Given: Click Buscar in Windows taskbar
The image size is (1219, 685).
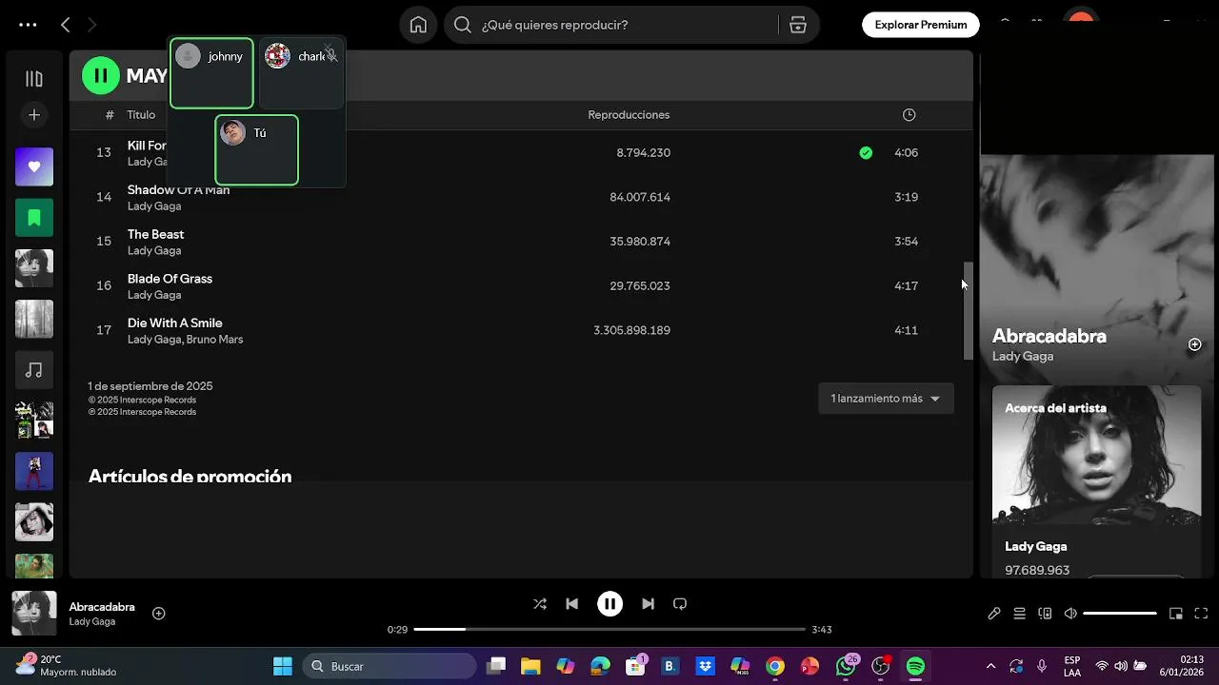Looking at the screenshot, I should (390, 666).
